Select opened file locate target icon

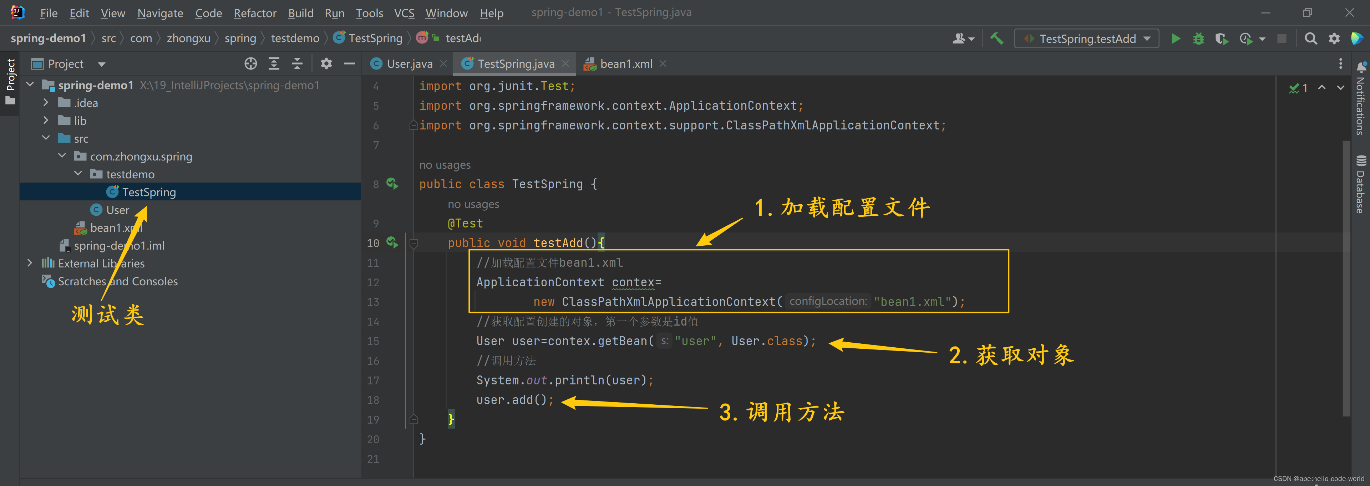tap(250, 64)
